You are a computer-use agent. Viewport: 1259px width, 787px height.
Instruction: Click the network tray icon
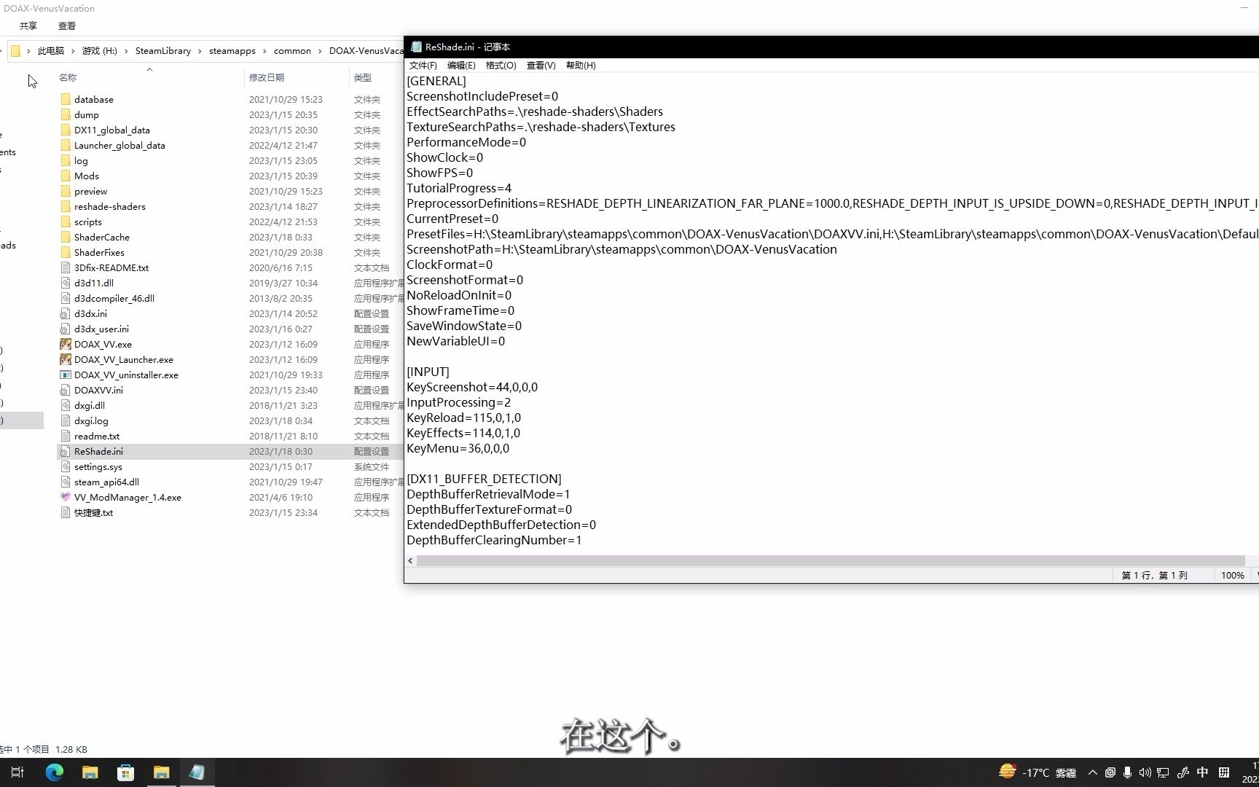pyautogui.click(x=1163, y=772)
